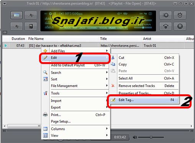Screen dimensions: 195x143
Task: Click the portable device button
Action: point(31,26)
